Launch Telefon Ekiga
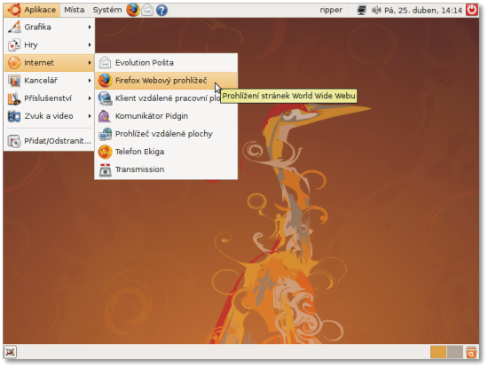Image resolution: width=488 pixels, height=368 pixels. pyautogui.click(x=166, y=152)
